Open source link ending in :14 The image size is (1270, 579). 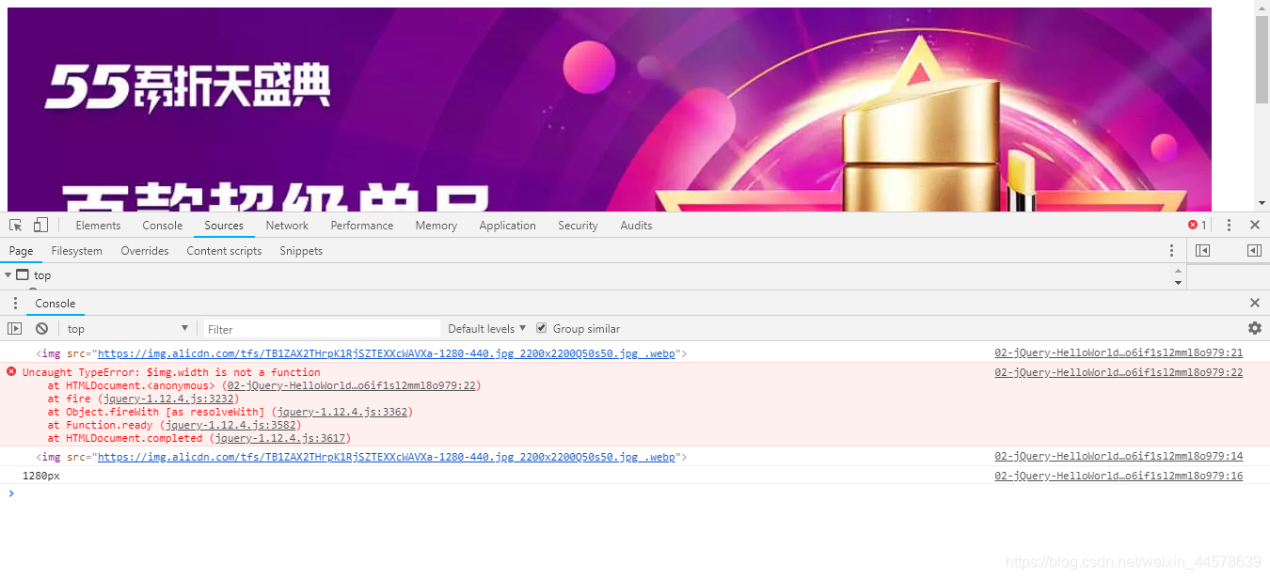coord(1119,456)
